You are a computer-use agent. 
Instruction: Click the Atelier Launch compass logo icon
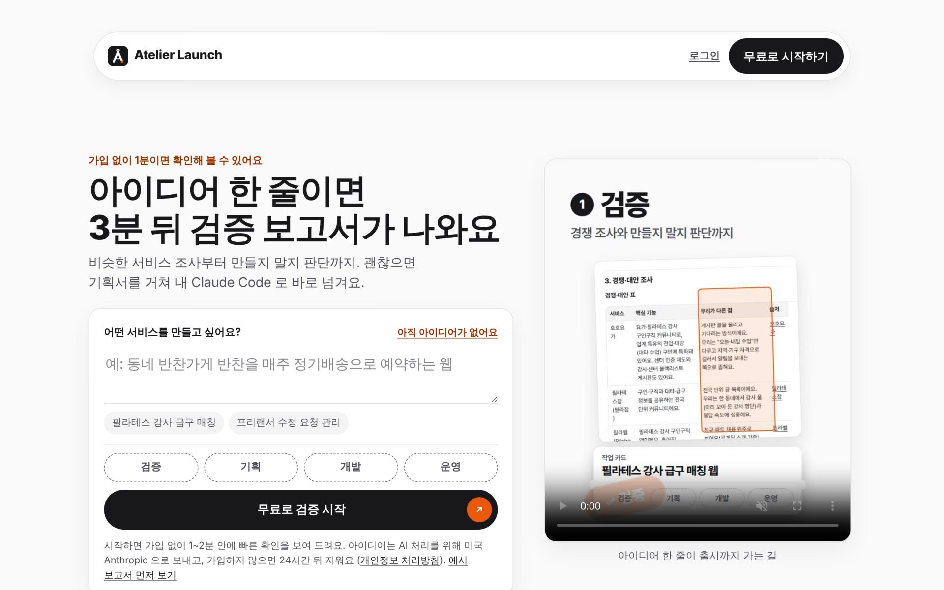[118, 56]
